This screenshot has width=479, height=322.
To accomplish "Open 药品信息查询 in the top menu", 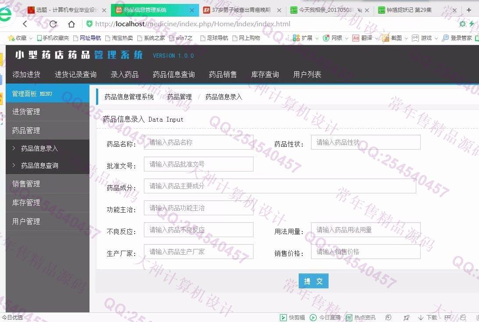I will click(174, 75).
